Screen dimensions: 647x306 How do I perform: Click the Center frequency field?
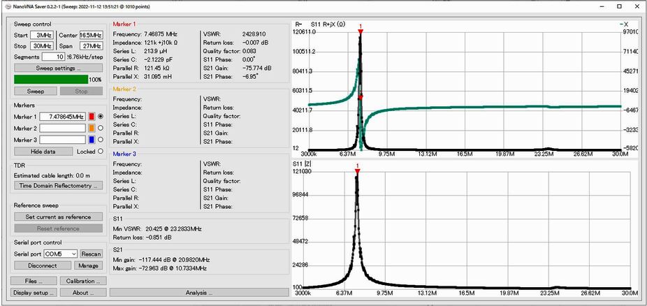(x=91, y=36)
